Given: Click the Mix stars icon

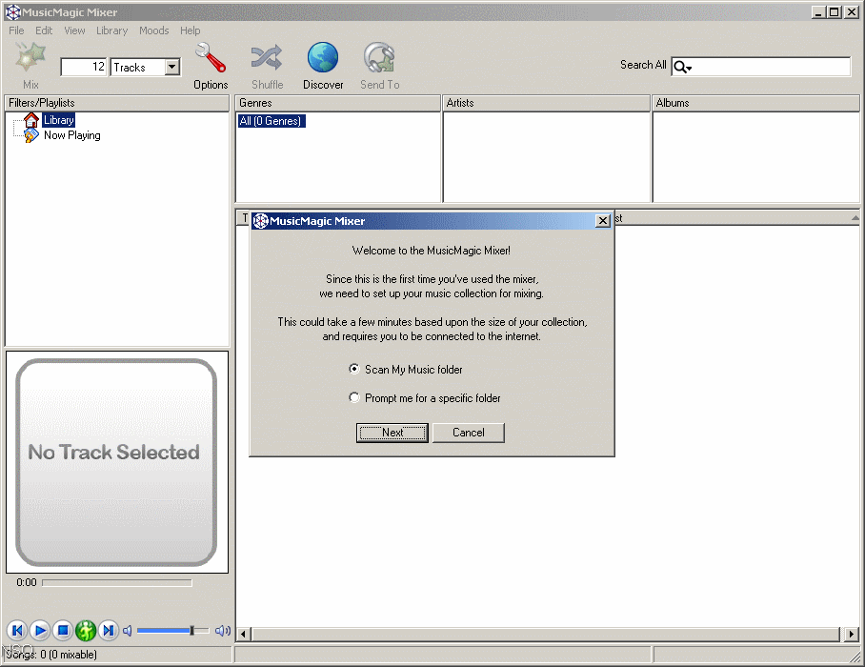Looking at the screenshot, I should (x=30, y=57).
